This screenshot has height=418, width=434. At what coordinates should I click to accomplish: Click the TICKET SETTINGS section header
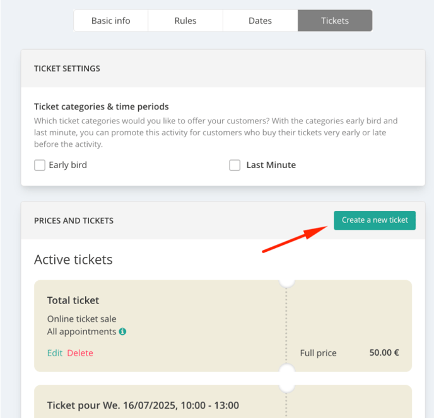(x=67, y=69)
